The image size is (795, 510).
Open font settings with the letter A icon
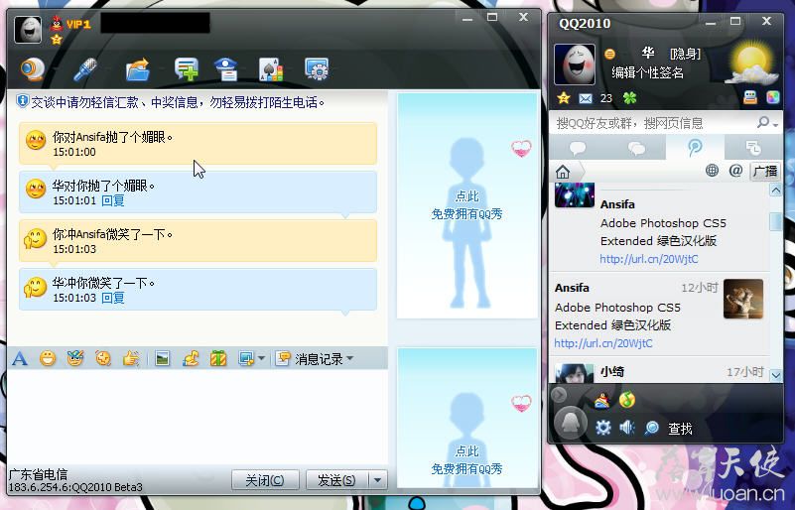click(20, 359)
